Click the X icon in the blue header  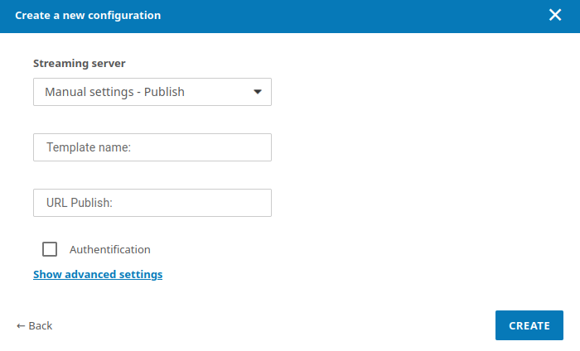tap(555, 15)
